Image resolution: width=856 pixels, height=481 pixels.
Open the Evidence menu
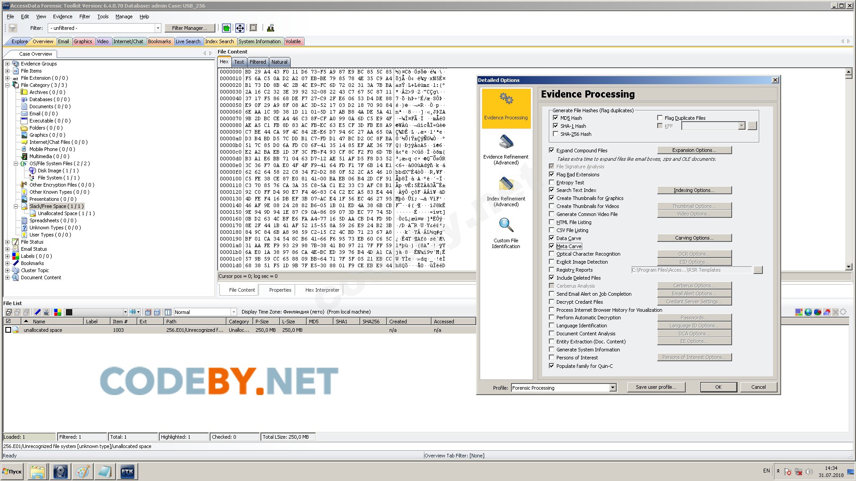pyautogui.click(x=62, y=16)
